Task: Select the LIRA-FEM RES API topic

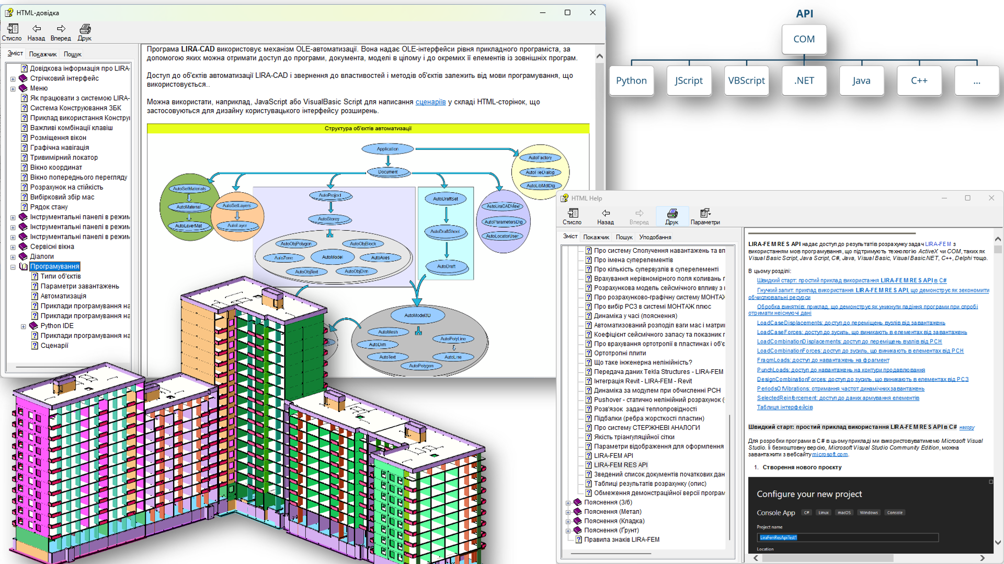Action: [x=621, y=465]
